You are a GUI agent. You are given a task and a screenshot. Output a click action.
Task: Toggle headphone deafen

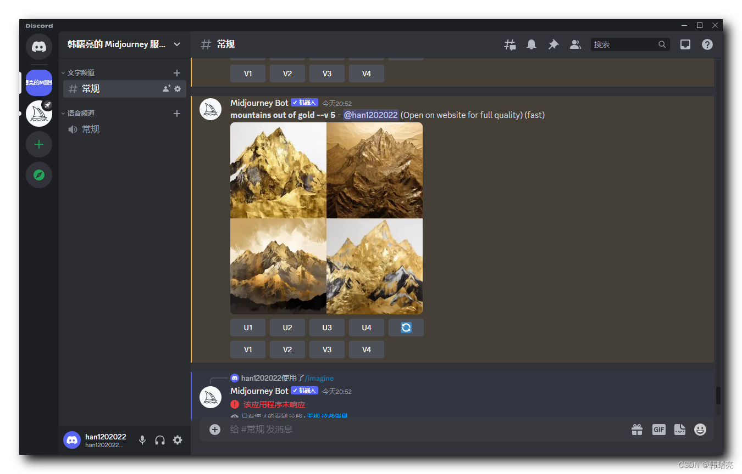[x=160, y=440]
